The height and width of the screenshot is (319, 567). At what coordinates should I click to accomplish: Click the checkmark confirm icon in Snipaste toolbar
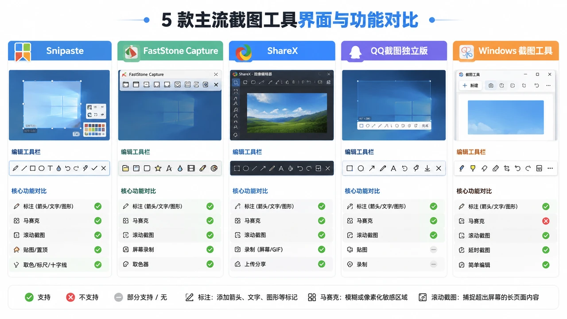(94, 168)
